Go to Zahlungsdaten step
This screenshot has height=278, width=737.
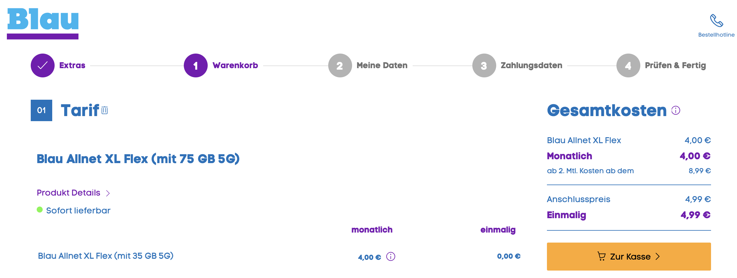pos(531,65)
